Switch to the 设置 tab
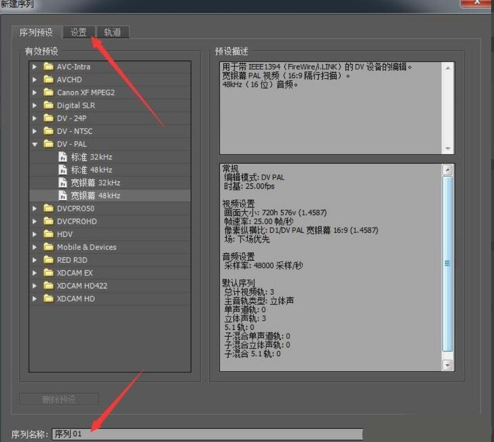The height and width of the screenshot is (442, 494). (78, 32)
